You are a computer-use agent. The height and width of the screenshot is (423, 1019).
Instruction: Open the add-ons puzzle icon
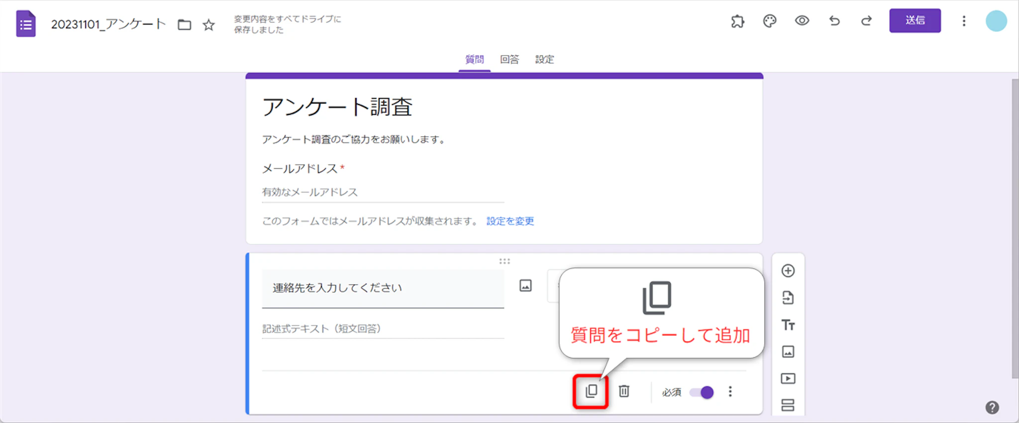(737, 21)
